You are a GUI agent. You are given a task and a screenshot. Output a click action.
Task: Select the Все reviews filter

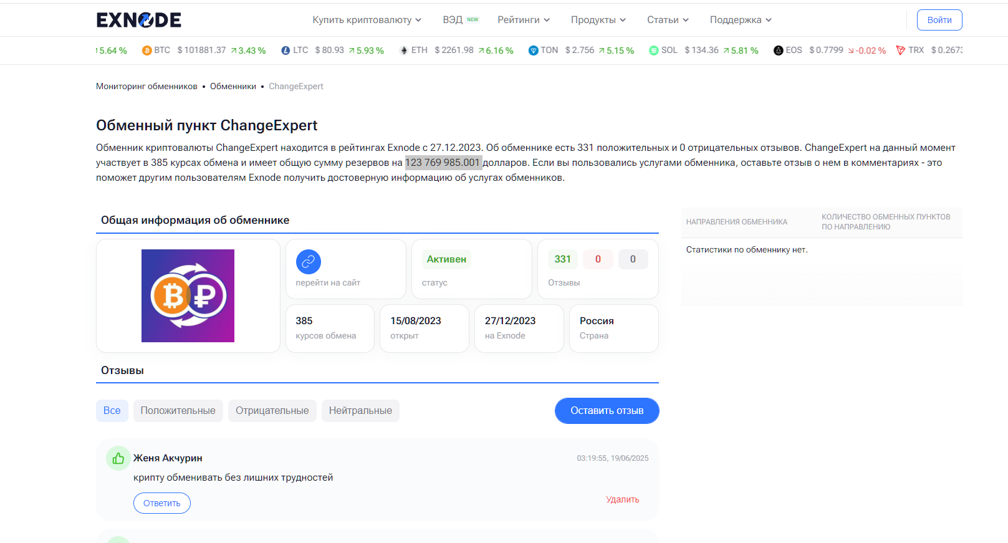point(112,411)
